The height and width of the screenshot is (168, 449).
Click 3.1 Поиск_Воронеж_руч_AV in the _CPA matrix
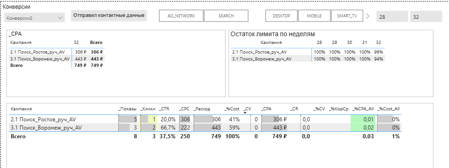[40, 59]
